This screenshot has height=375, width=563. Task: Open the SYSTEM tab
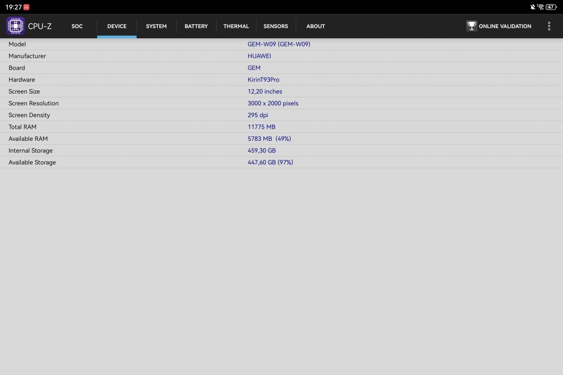point(157,26)
